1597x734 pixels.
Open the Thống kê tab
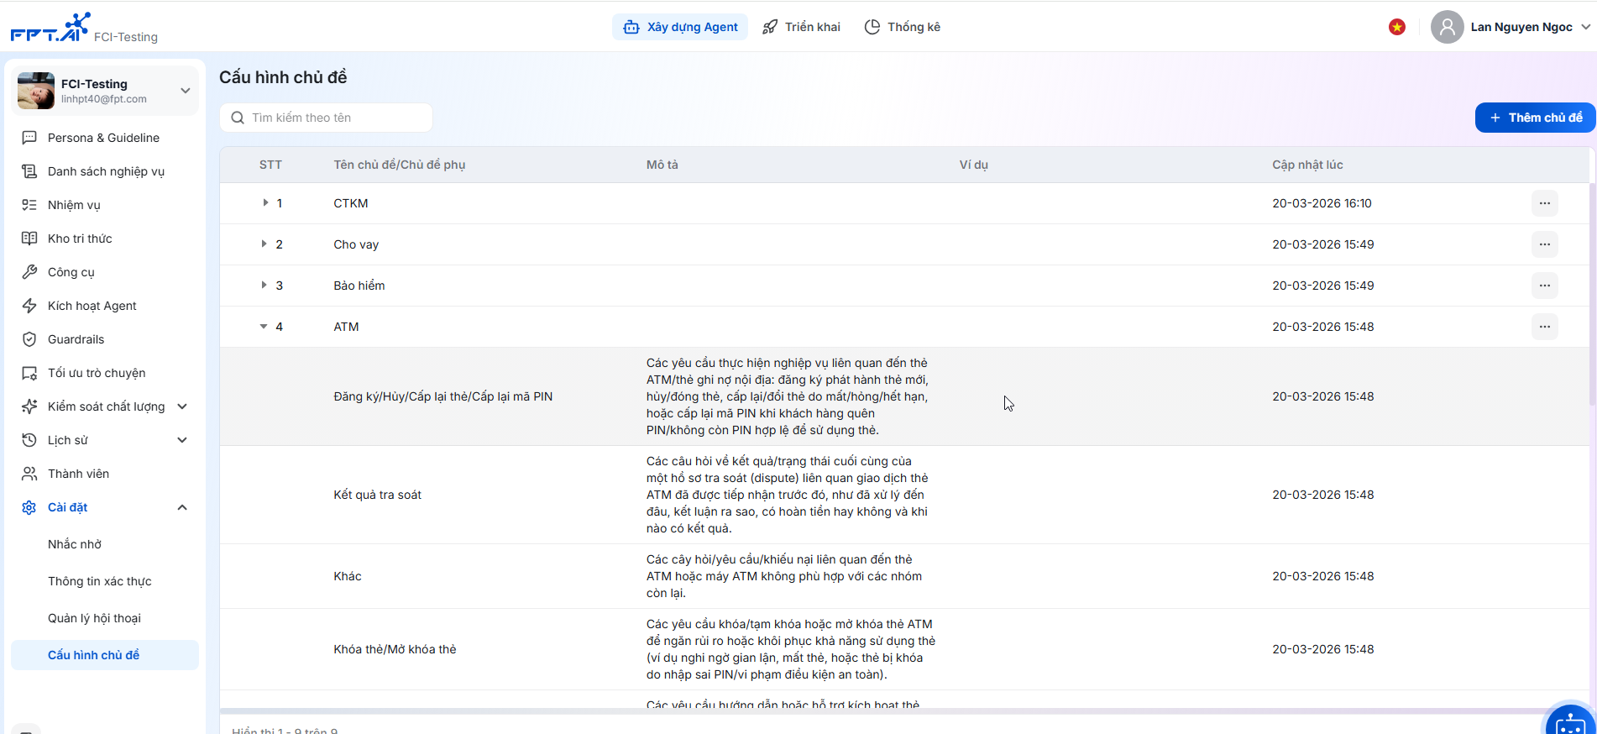903,27
